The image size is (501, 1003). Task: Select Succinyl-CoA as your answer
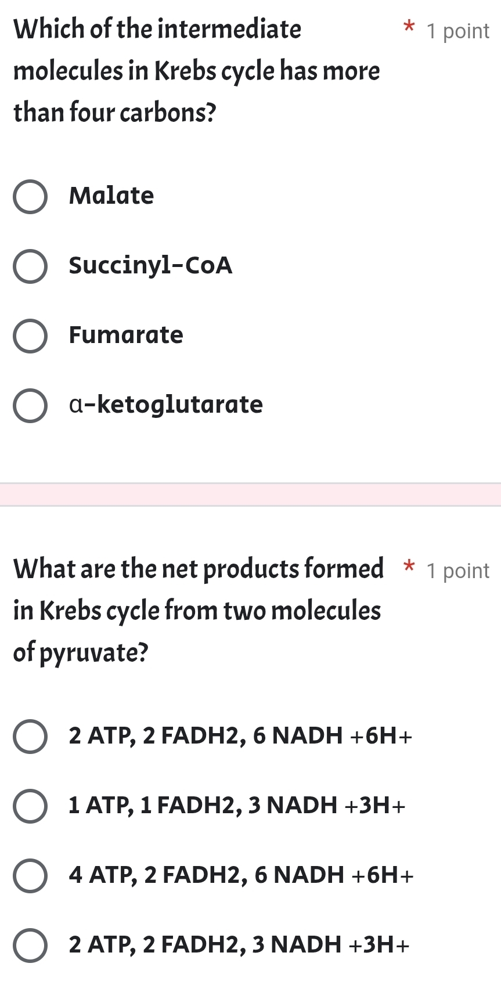(31, 266)
